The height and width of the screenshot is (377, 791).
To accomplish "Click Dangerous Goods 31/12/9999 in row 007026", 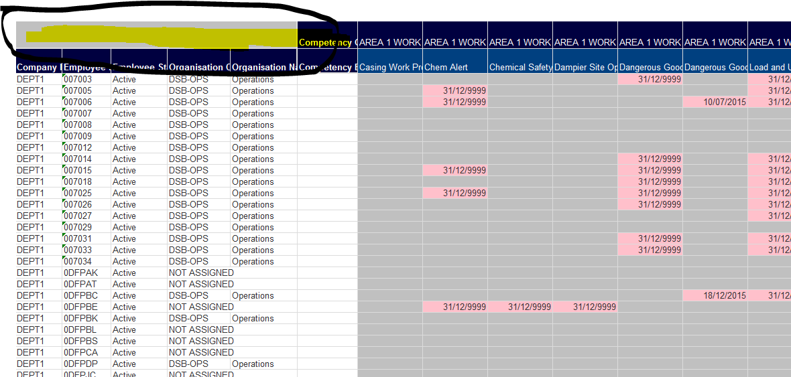I will pos(650,204).
